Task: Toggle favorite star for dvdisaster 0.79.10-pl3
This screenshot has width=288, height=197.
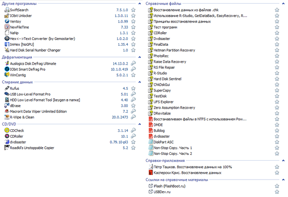Action: [133, 142]
